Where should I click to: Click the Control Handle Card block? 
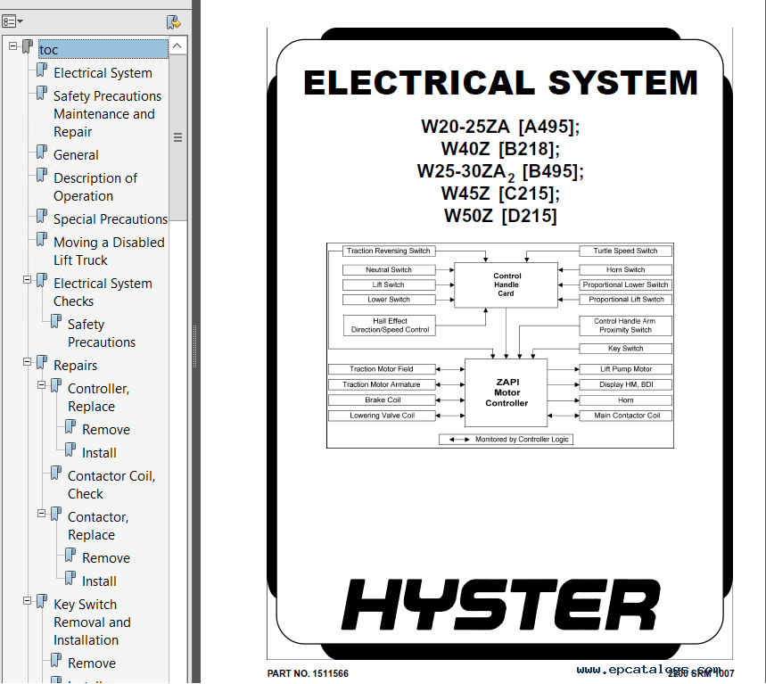pyautogui.click(x=507, y=284)
